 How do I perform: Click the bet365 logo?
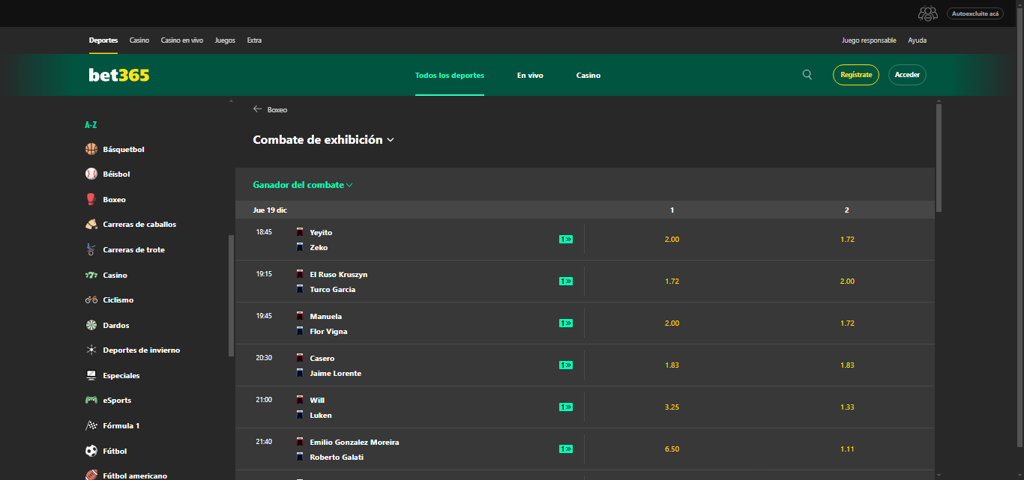119,75
